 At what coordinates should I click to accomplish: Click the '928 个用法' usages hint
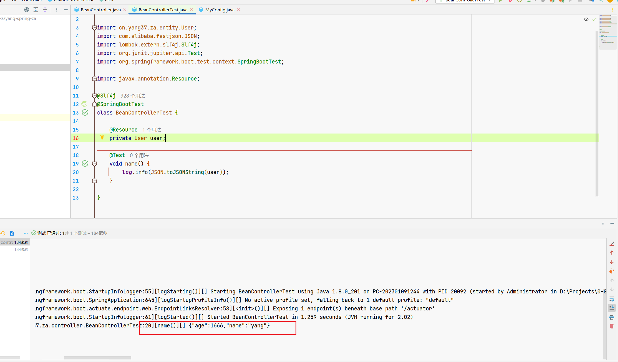(133, 96)
